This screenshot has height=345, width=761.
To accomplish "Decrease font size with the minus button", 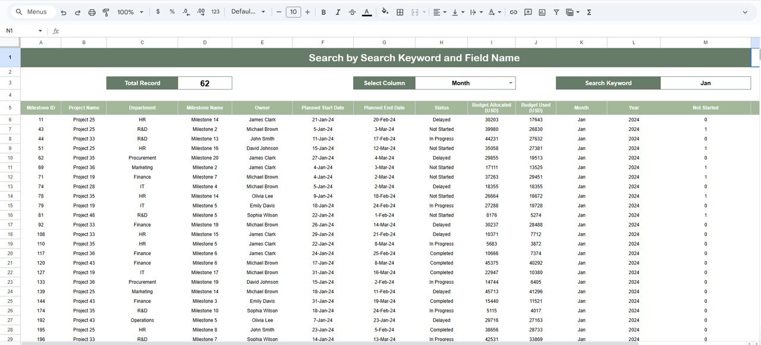I will point(279,11).
